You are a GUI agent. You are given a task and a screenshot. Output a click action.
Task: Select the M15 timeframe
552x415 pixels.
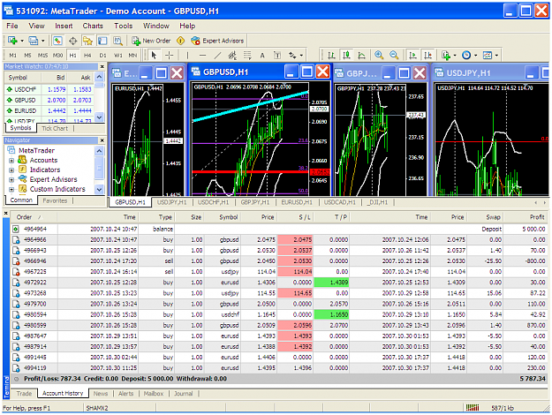click(x=42, y=56)
